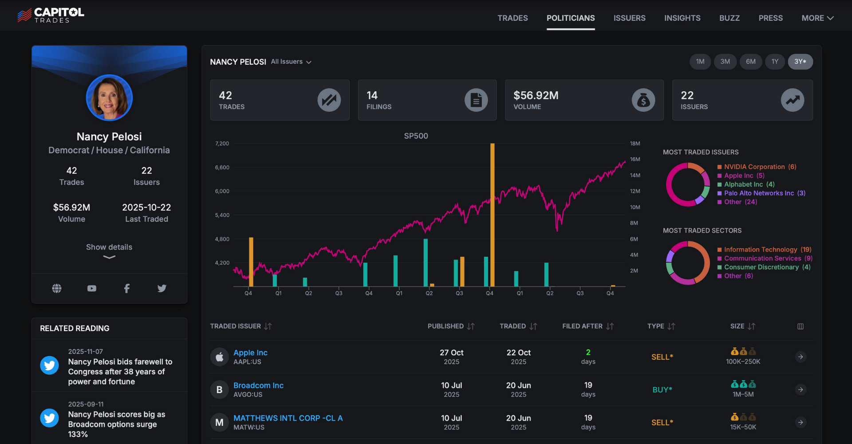Open the Twitter icon in profile card
Image resolution: width=852 pixels, height=444 pixels.
(x=162, y=289)
